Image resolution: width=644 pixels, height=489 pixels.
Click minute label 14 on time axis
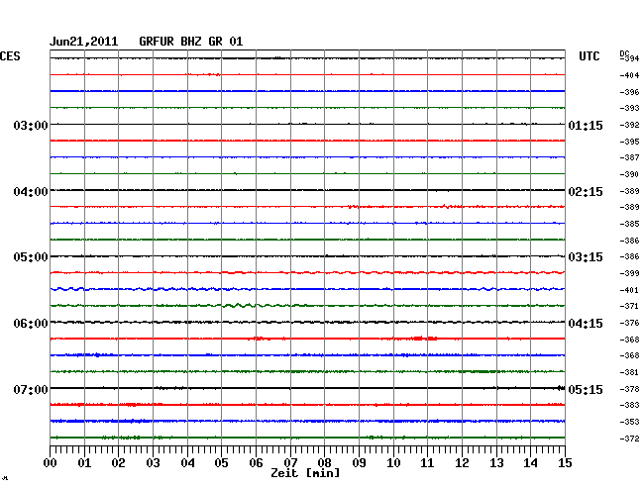[530, 463]
